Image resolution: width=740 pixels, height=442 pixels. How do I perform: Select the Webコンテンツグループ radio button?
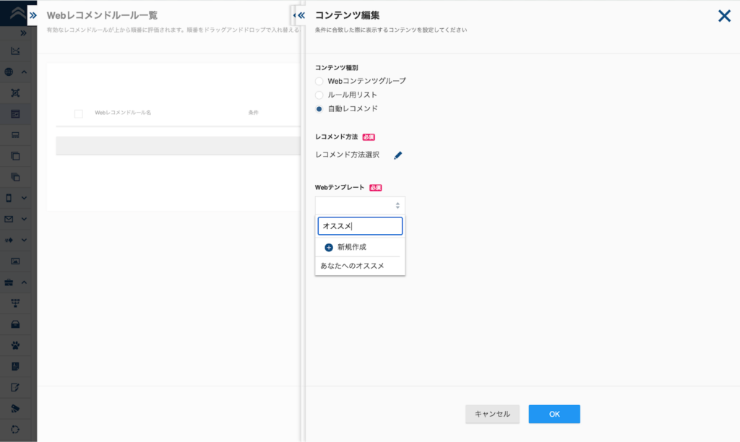pos(319,81)
